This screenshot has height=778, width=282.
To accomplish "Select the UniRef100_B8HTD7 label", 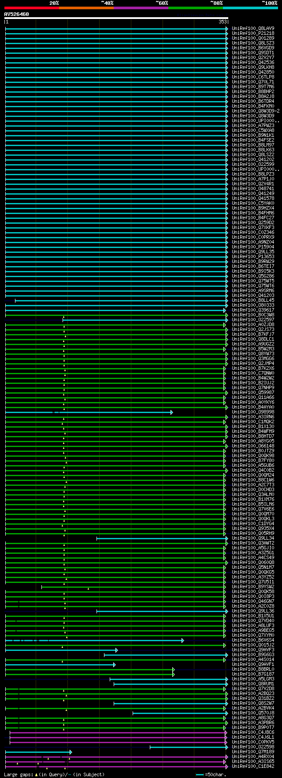I will coord(253,436).
